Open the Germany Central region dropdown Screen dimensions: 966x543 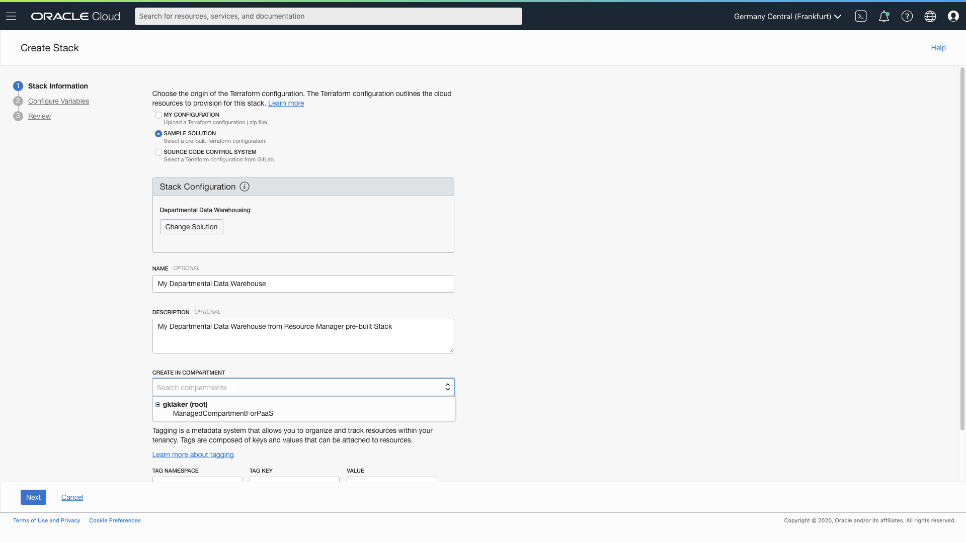(x=787, y=16)
